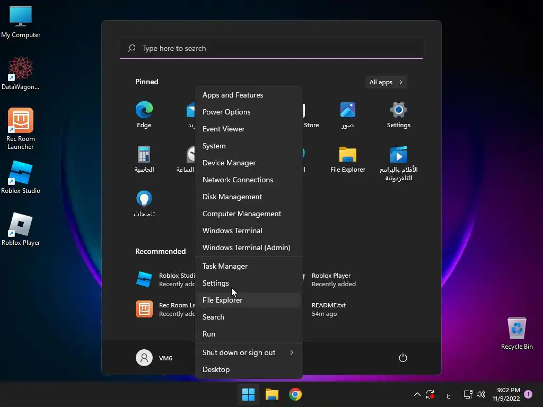Open Edge from the pinned apps
This screenshot has width=543, height=407.
(144, 115)
